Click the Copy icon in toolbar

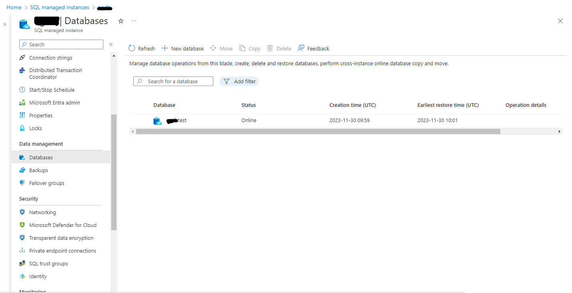(x=242, y=48)
